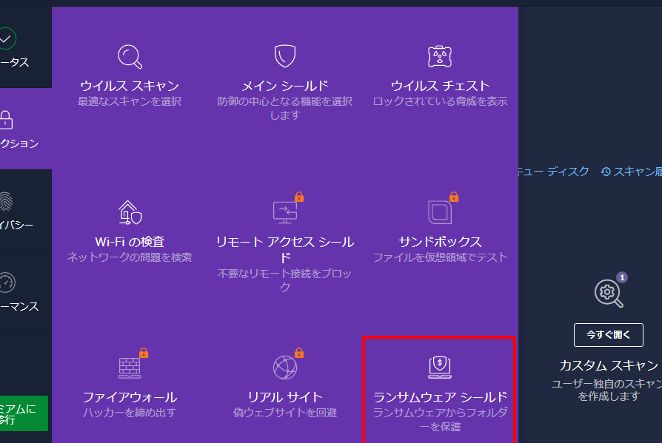
Task: Click the Remote Access Shield monitor icon
Action: pos(285,212)
